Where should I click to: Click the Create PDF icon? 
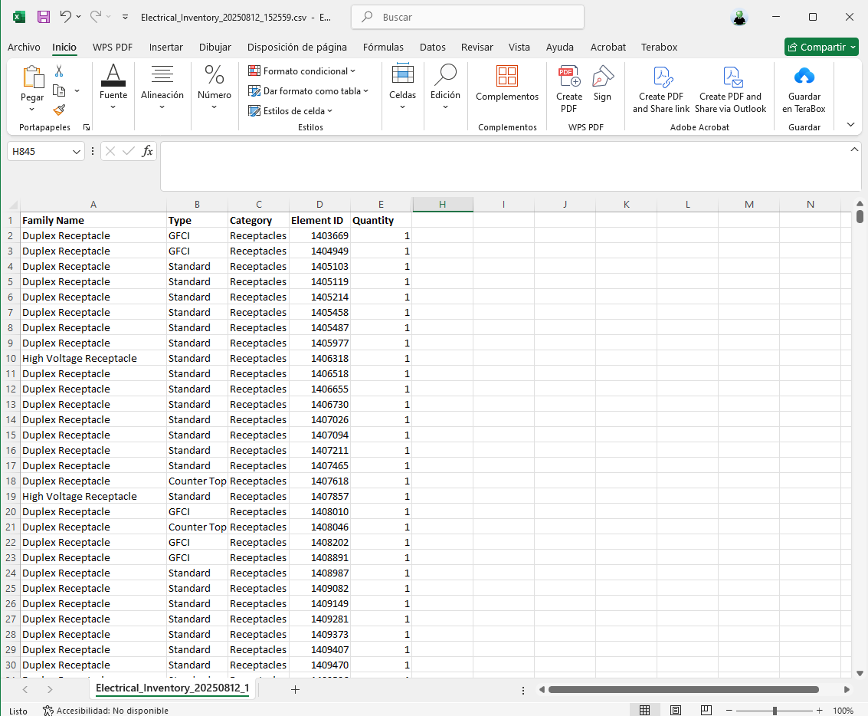click(569, 77)
